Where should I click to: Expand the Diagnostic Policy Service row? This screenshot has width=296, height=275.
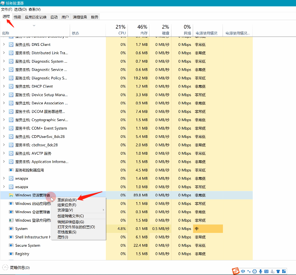4,78
